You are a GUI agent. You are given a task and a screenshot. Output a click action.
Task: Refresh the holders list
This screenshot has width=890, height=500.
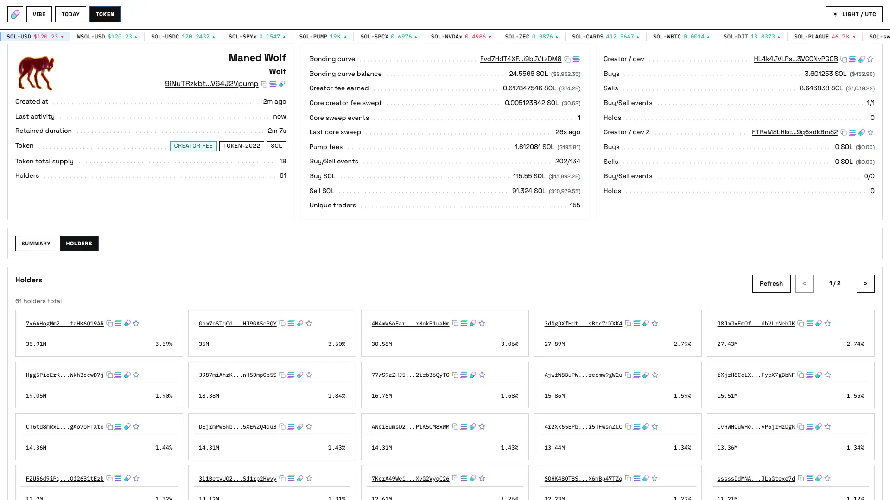coord(771,283)
